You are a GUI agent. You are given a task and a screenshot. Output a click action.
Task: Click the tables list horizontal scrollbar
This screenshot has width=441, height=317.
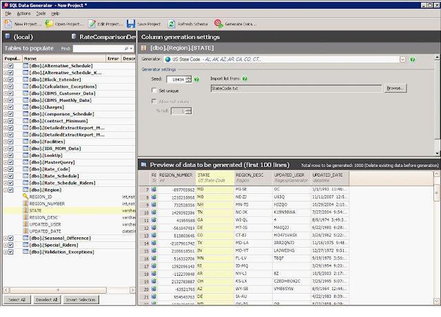69,289
